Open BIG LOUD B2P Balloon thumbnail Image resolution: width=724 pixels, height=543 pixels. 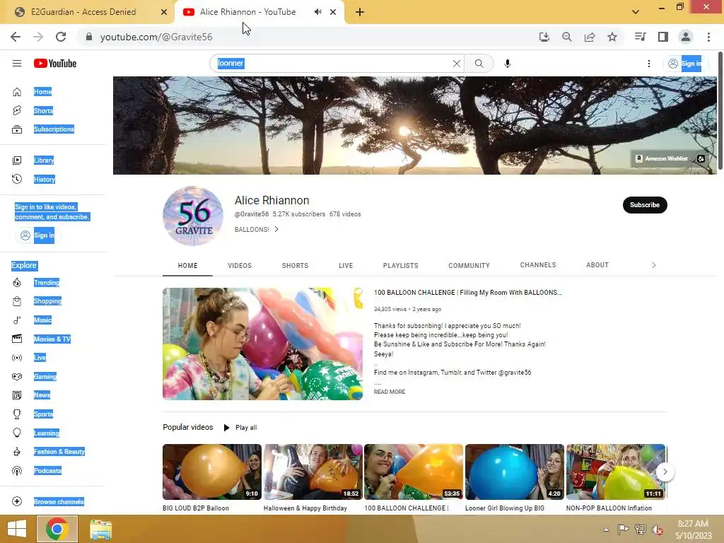point(212,472)
